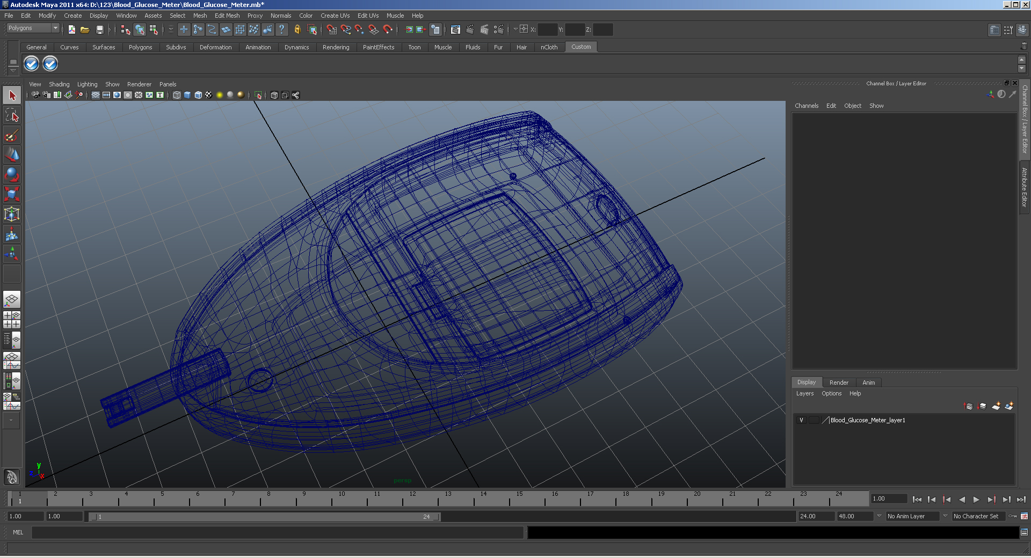Viewport: 1031px width, 558px height.
Task: Click the MEL command line input
Action: pos(277,532)
